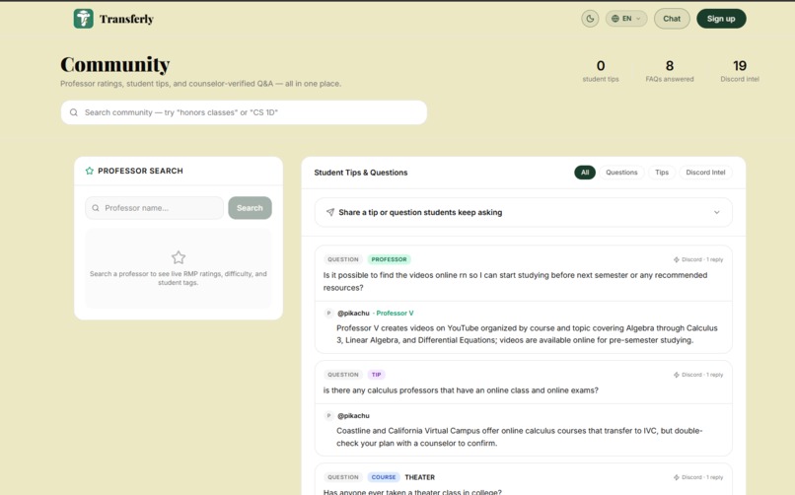
Task: Click @pikachu username on Coastline answer
Action: pos(353,416)
